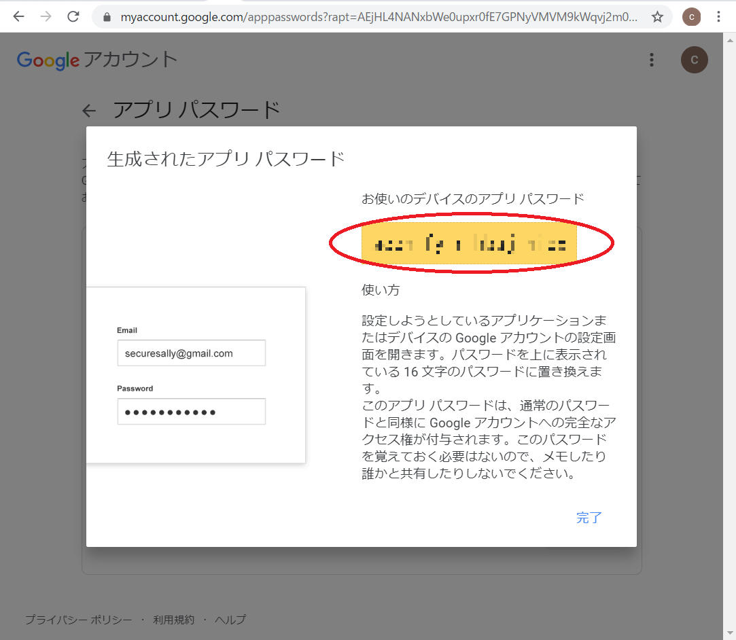This screenshot has width=736, height=640.
Task: Open the ヘルプ link in the footer
Action: pyautogui.click(x=231, y=620)
